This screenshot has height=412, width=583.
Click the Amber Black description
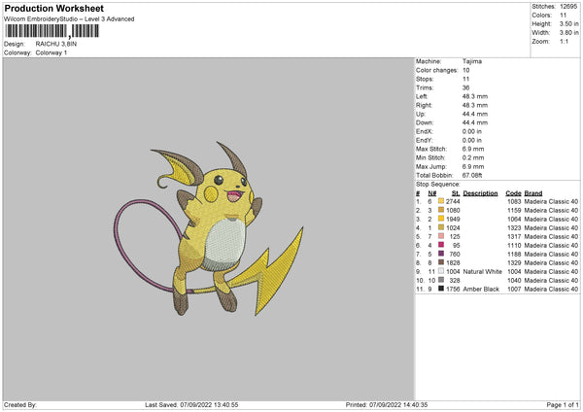[481, 290]
